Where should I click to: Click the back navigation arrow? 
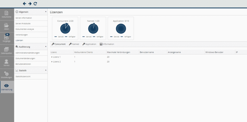point(24,4)
